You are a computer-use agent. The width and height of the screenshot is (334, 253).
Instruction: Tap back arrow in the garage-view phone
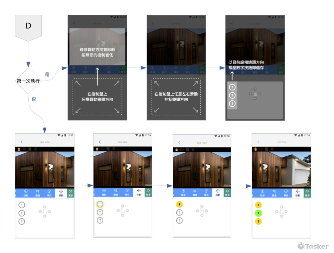pyautogui.click(x=259, y=142)
